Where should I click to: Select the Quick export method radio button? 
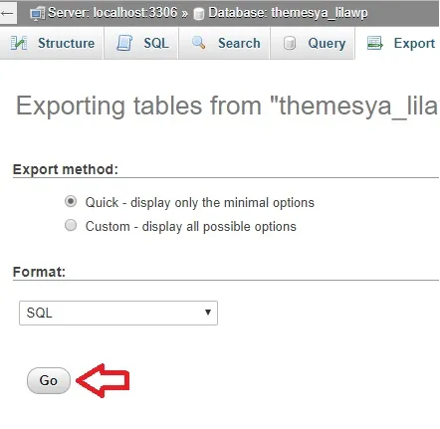pyautogui.click(x=71, y=201)
